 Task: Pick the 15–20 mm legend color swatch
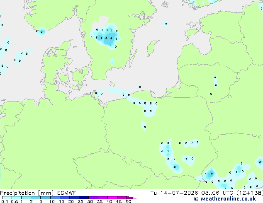tap(65, 198)
